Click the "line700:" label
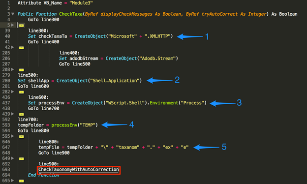This screenshot has height=184, width=307. [28, 120]
